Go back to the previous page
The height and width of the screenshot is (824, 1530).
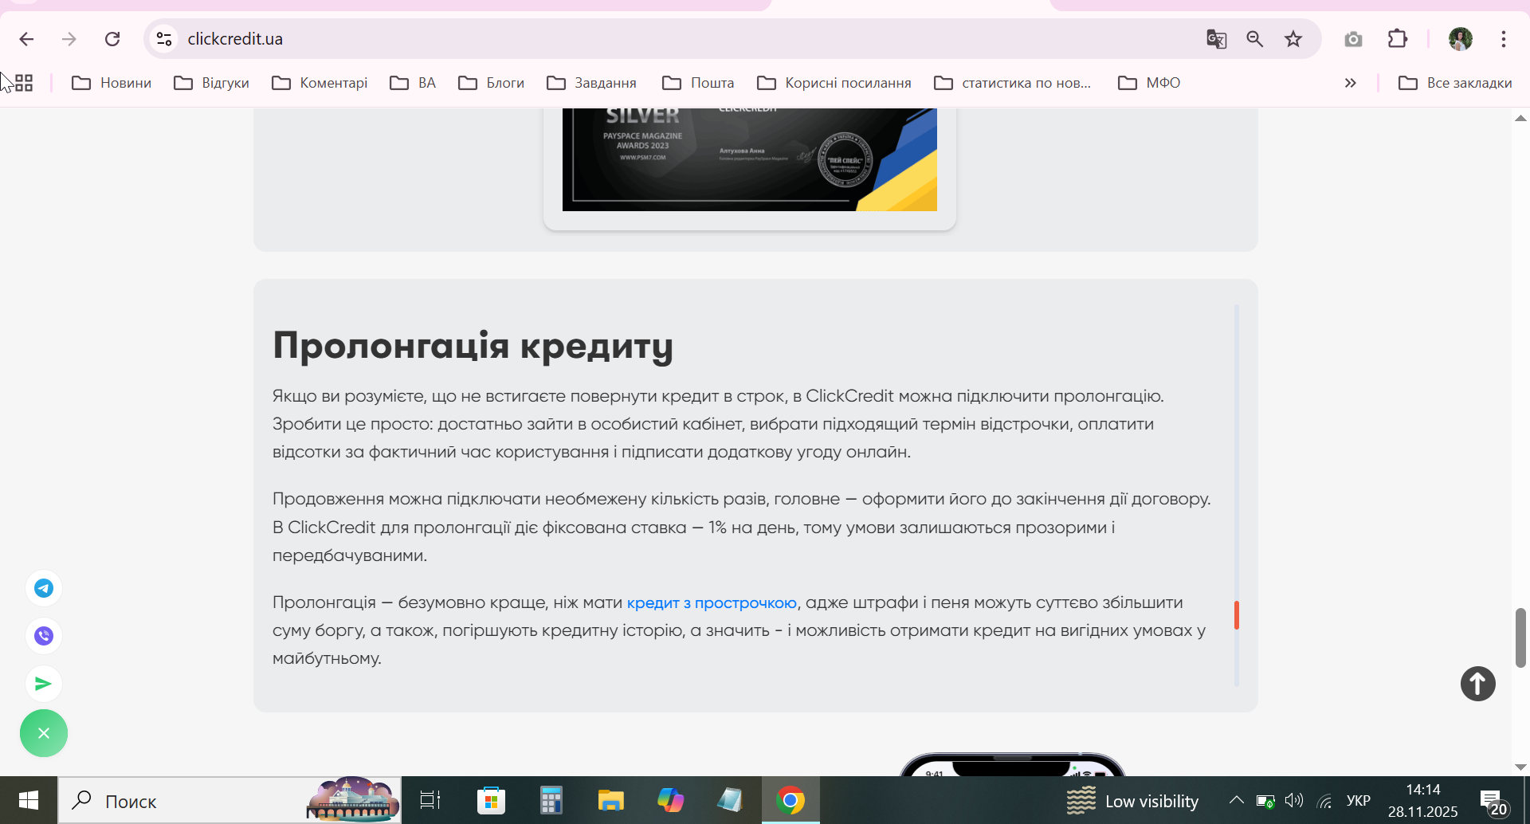[x=26, y=39]
